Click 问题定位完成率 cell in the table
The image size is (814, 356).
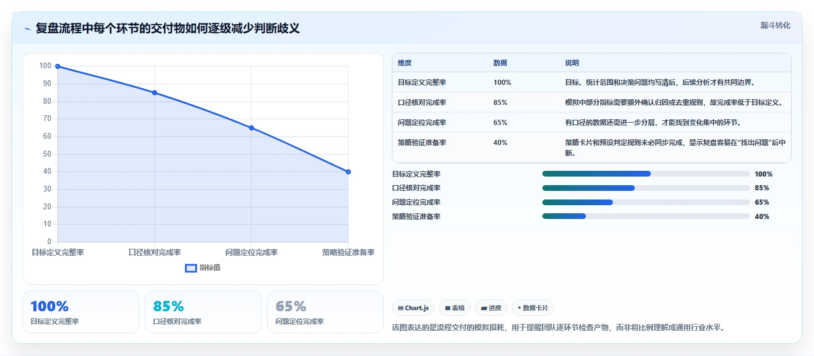tap(422, 123)
